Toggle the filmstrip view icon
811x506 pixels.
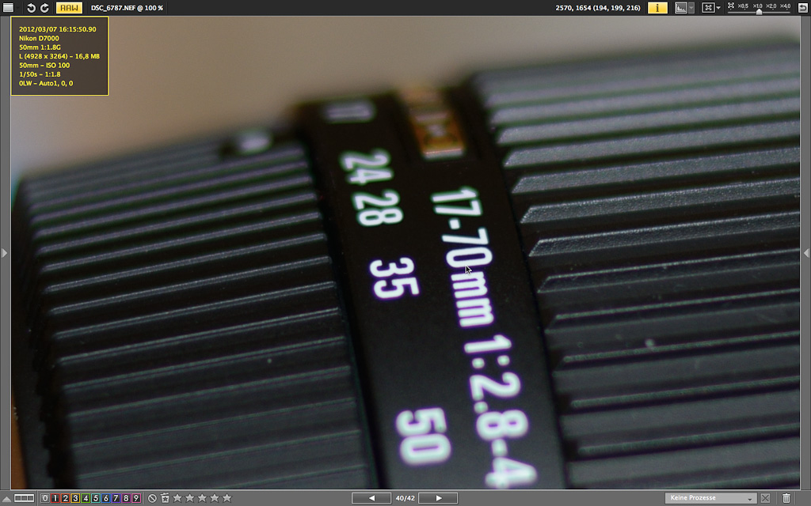point(24,498)
